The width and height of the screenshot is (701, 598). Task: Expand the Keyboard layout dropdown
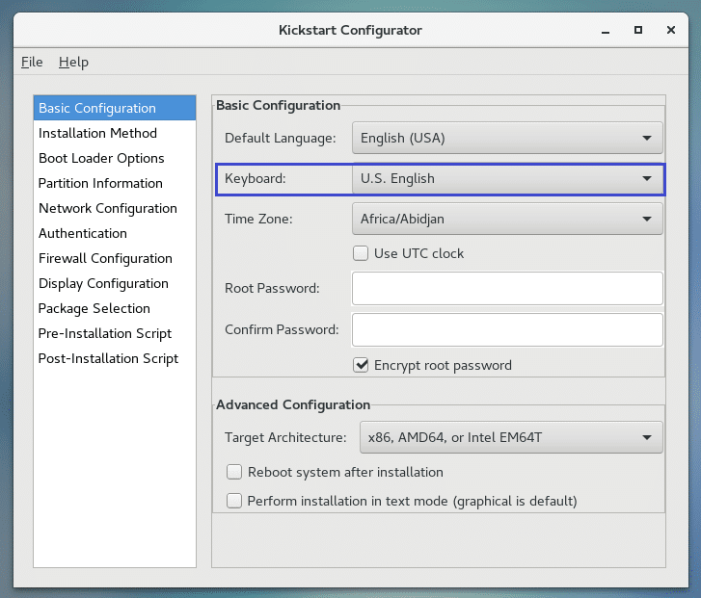pos(507,178)
